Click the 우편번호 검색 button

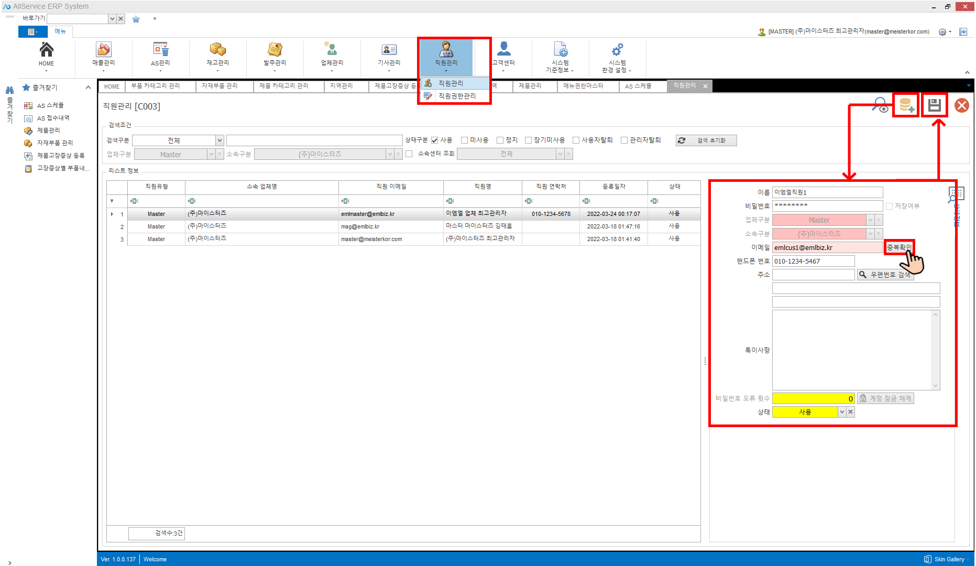click(885, 275)
